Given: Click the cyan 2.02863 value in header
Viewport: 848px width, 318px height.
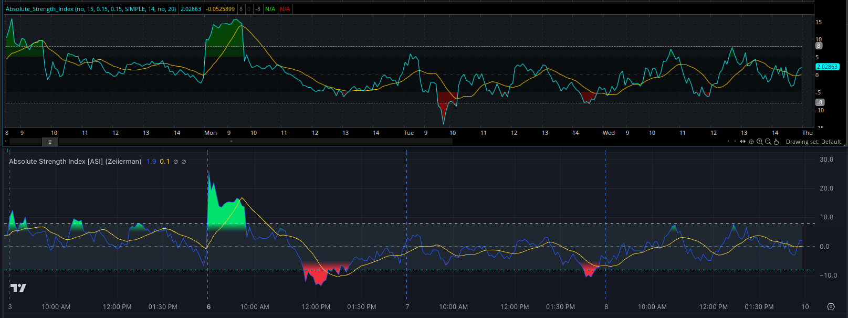Looking at the screenshot, I should 191,9.
